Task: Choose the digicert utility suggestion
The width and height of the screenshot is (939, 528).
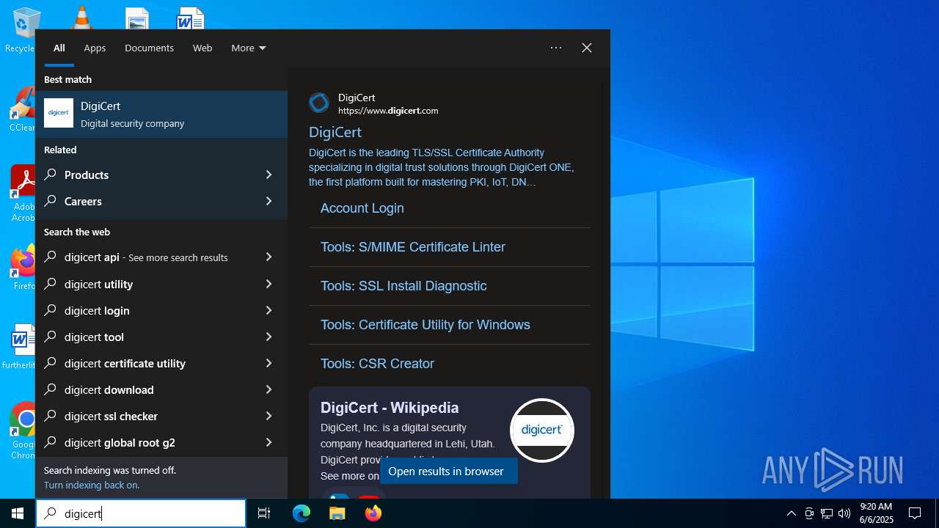Action: (161, 284)
